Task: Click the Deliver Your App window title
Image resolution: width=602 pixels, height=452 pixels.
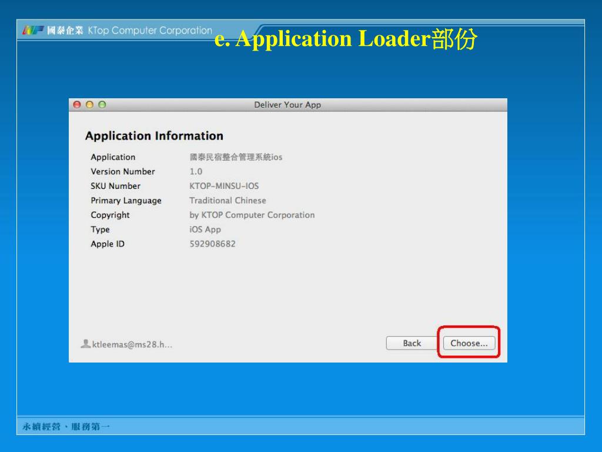Action: tap(287, 105)
